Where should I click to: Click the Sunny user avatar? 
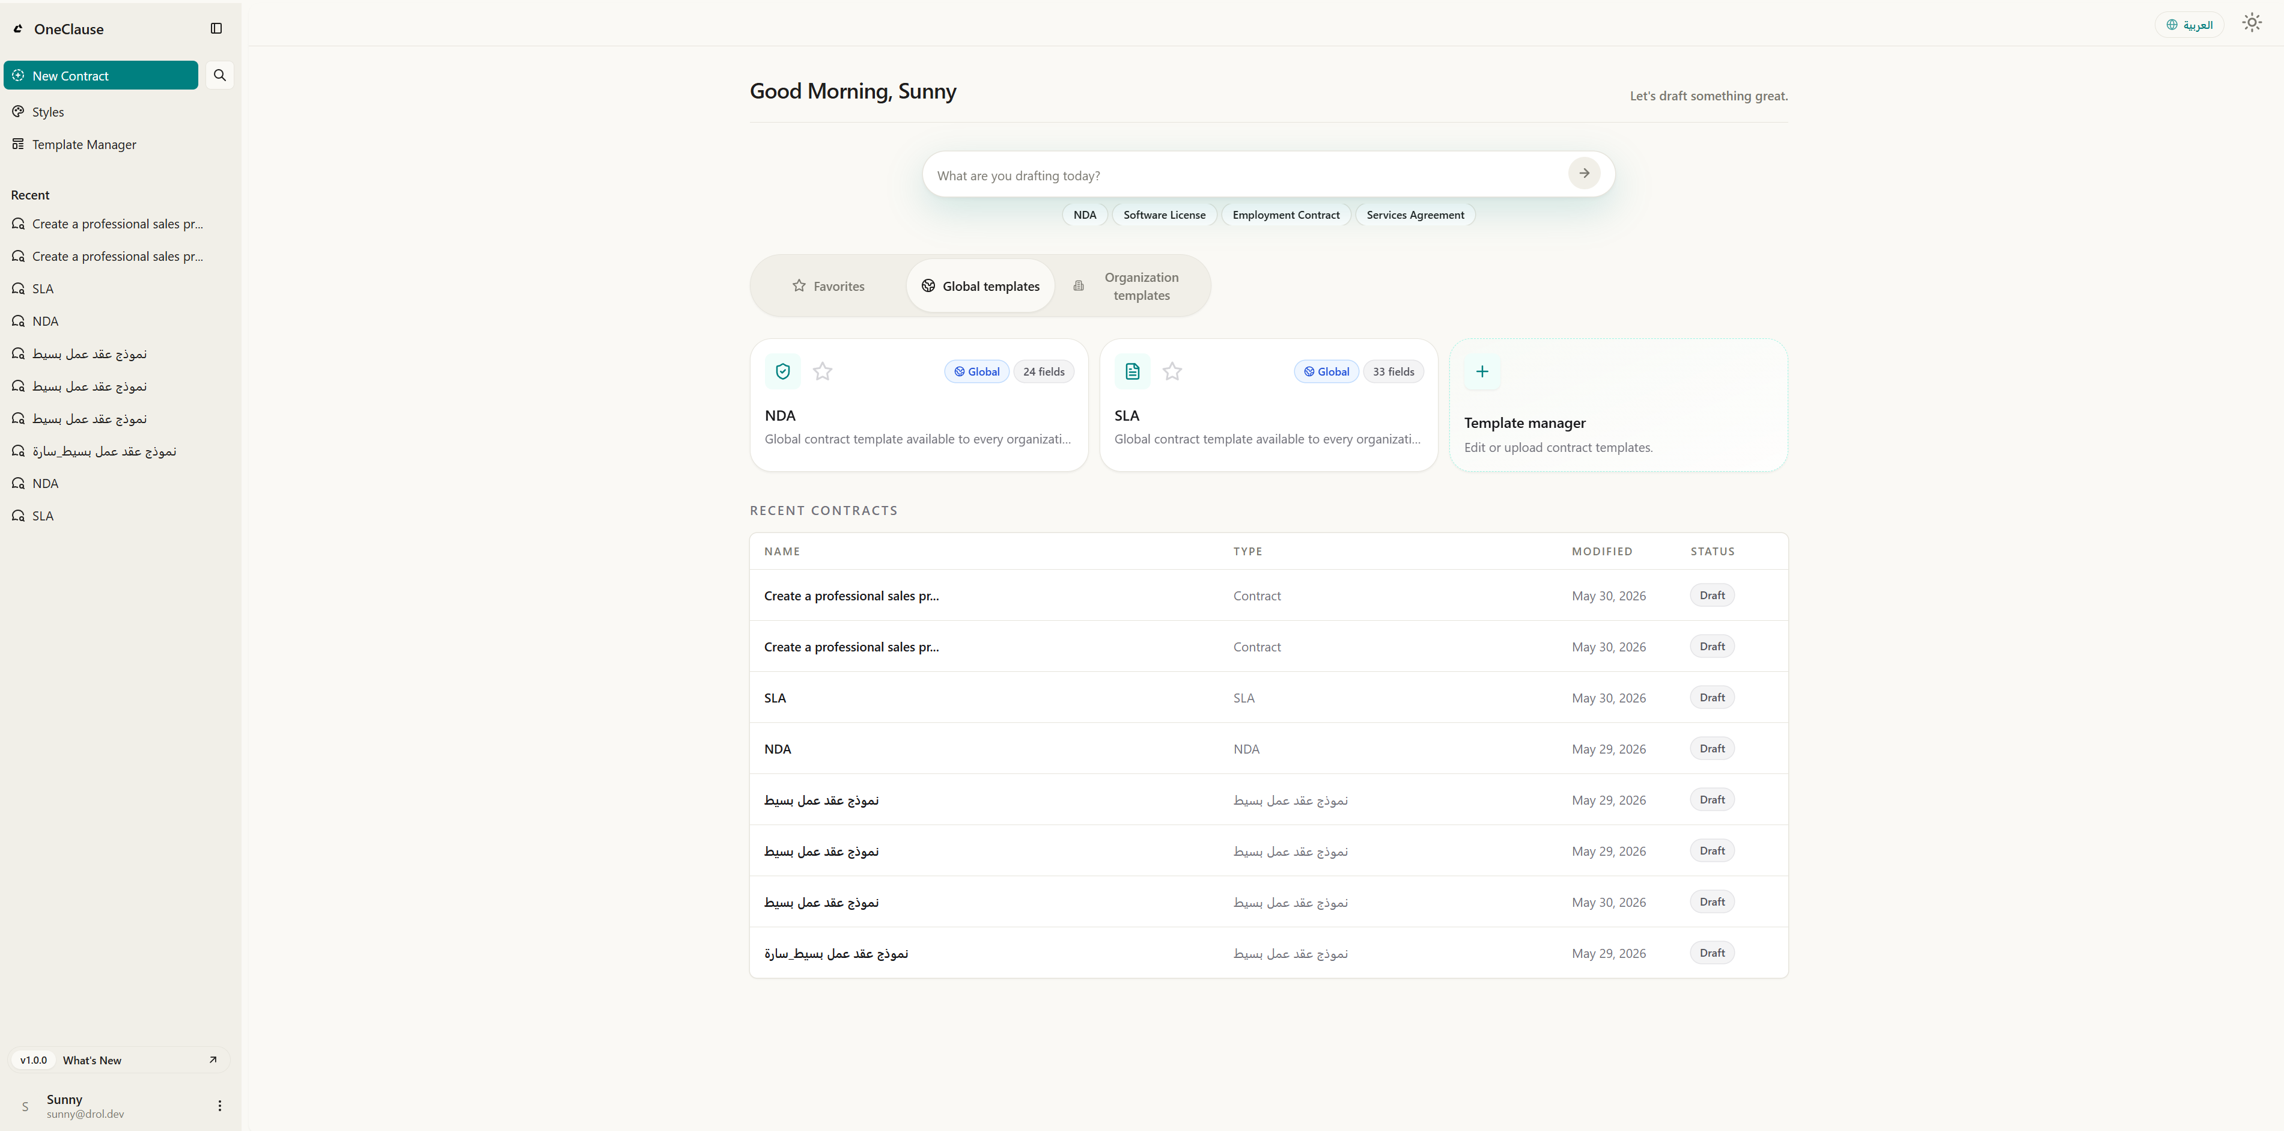coord(25,1106)
